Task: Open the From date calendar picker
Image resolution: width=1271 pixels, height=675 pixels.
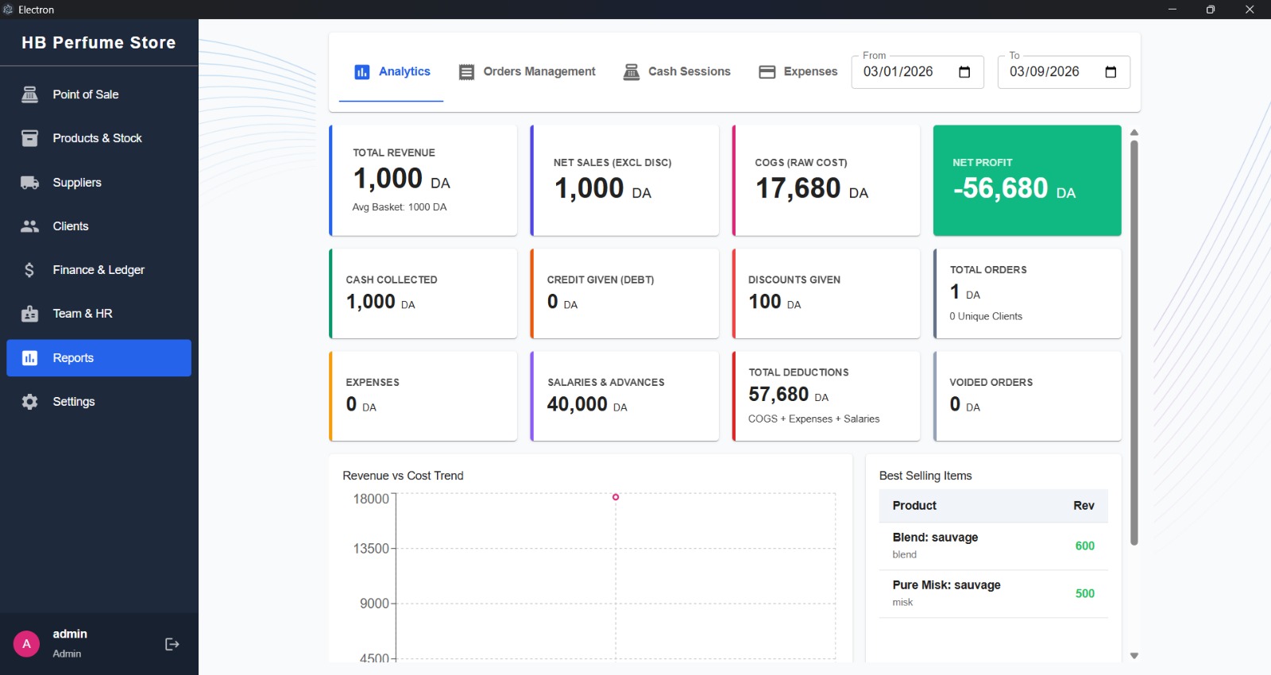Action: tap(964, 72)
